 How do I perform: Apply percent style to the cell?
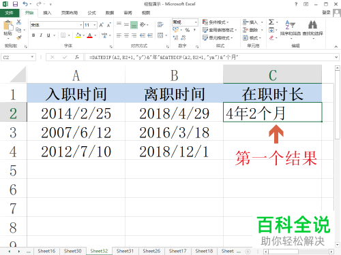[x=188, y=30]
